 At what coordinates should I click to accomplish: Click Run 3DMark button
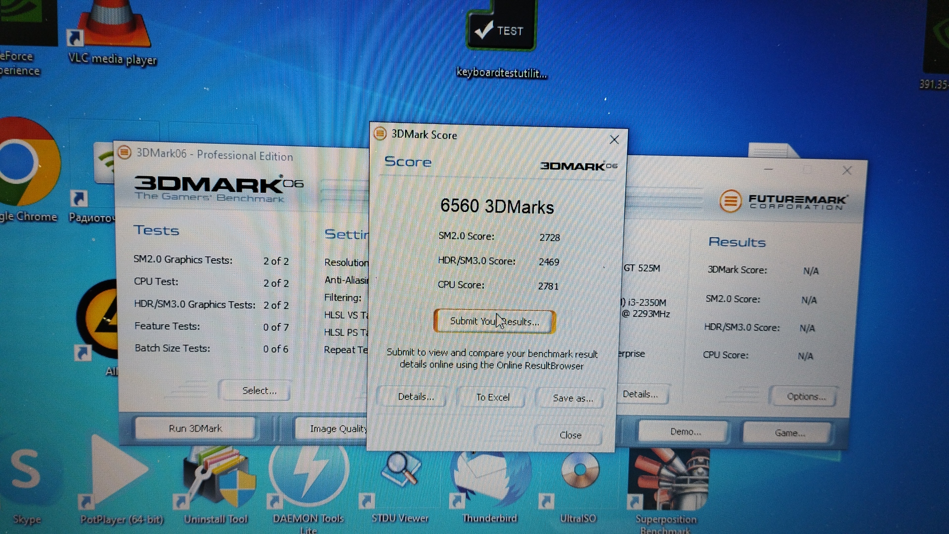[195, 428]
